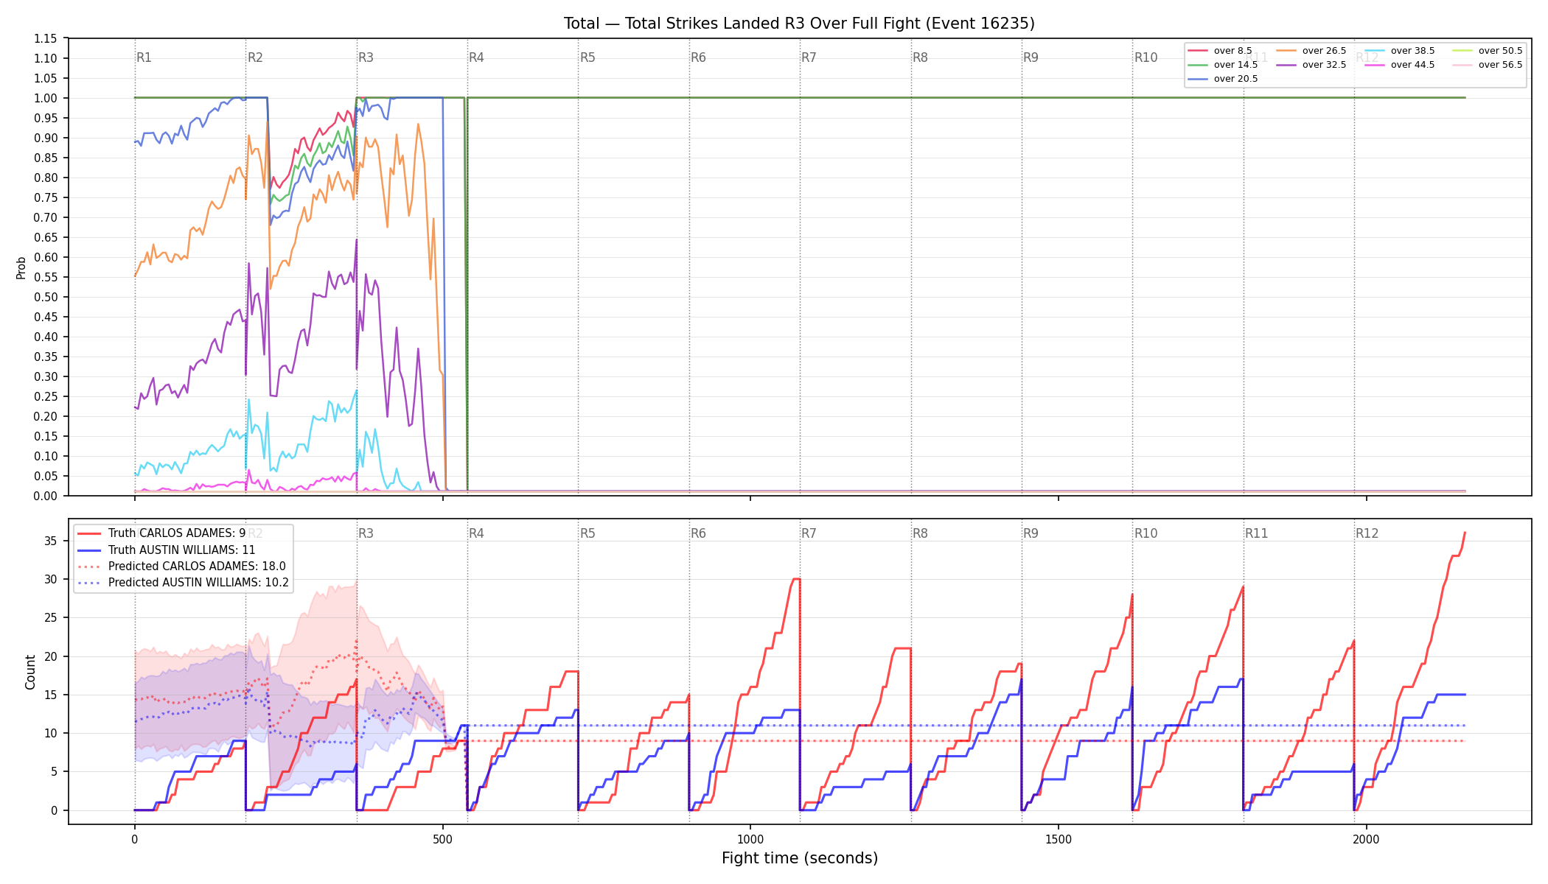
Task: Click the R12 round label in bottom chart
Action: [1367, 533]
